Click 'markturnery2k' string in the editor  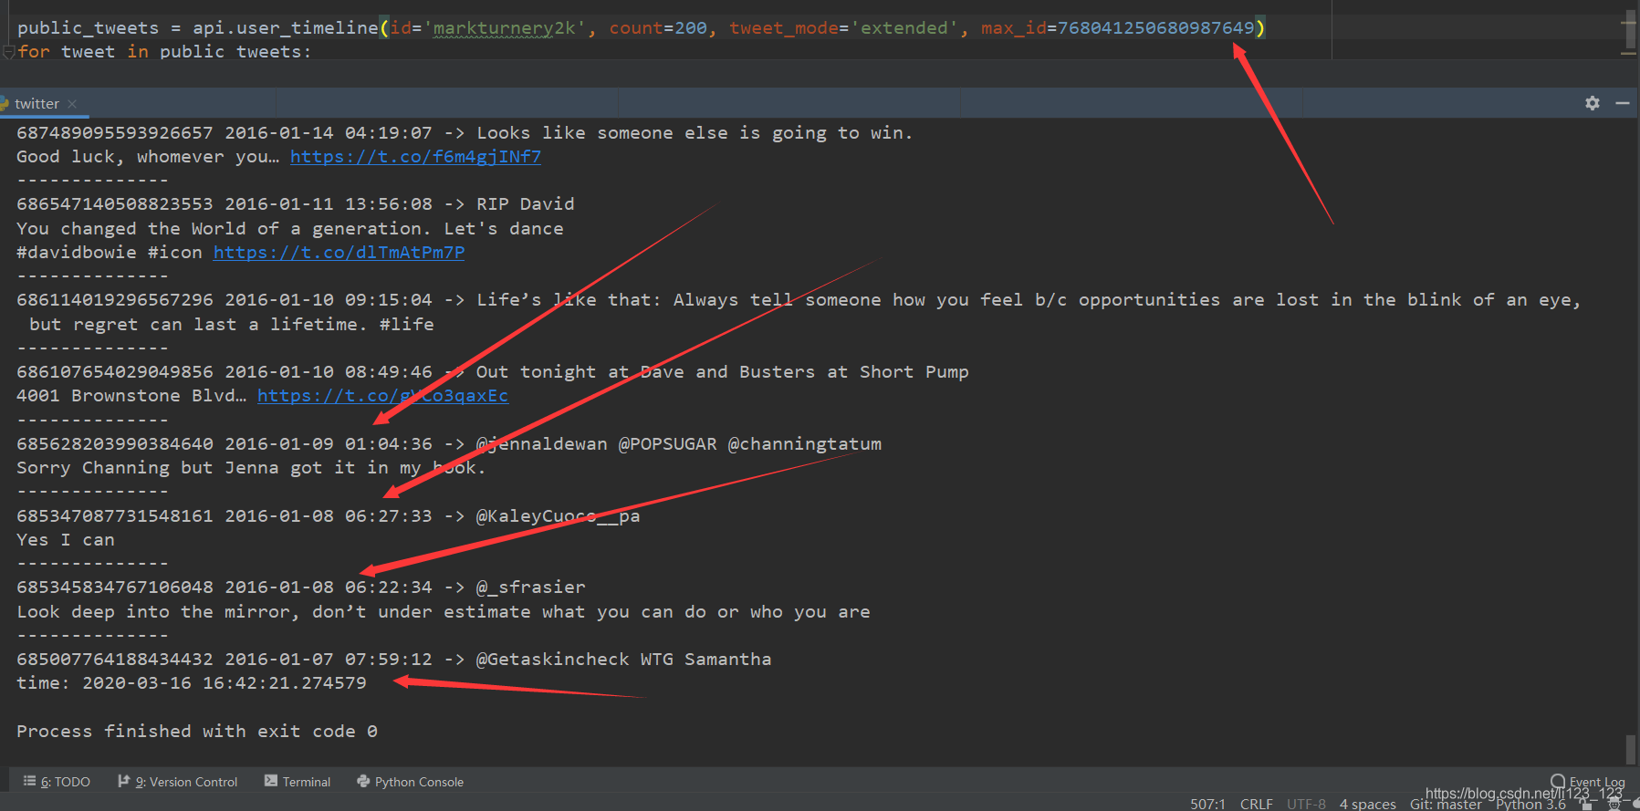tap(505, 28)
